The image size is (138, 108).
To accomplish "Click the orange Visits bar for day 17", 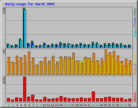I will click(74, 64).
